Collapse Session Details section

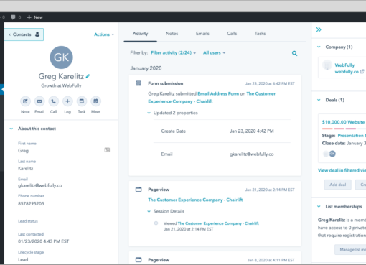pyautogui.click(x=149, y=211)
